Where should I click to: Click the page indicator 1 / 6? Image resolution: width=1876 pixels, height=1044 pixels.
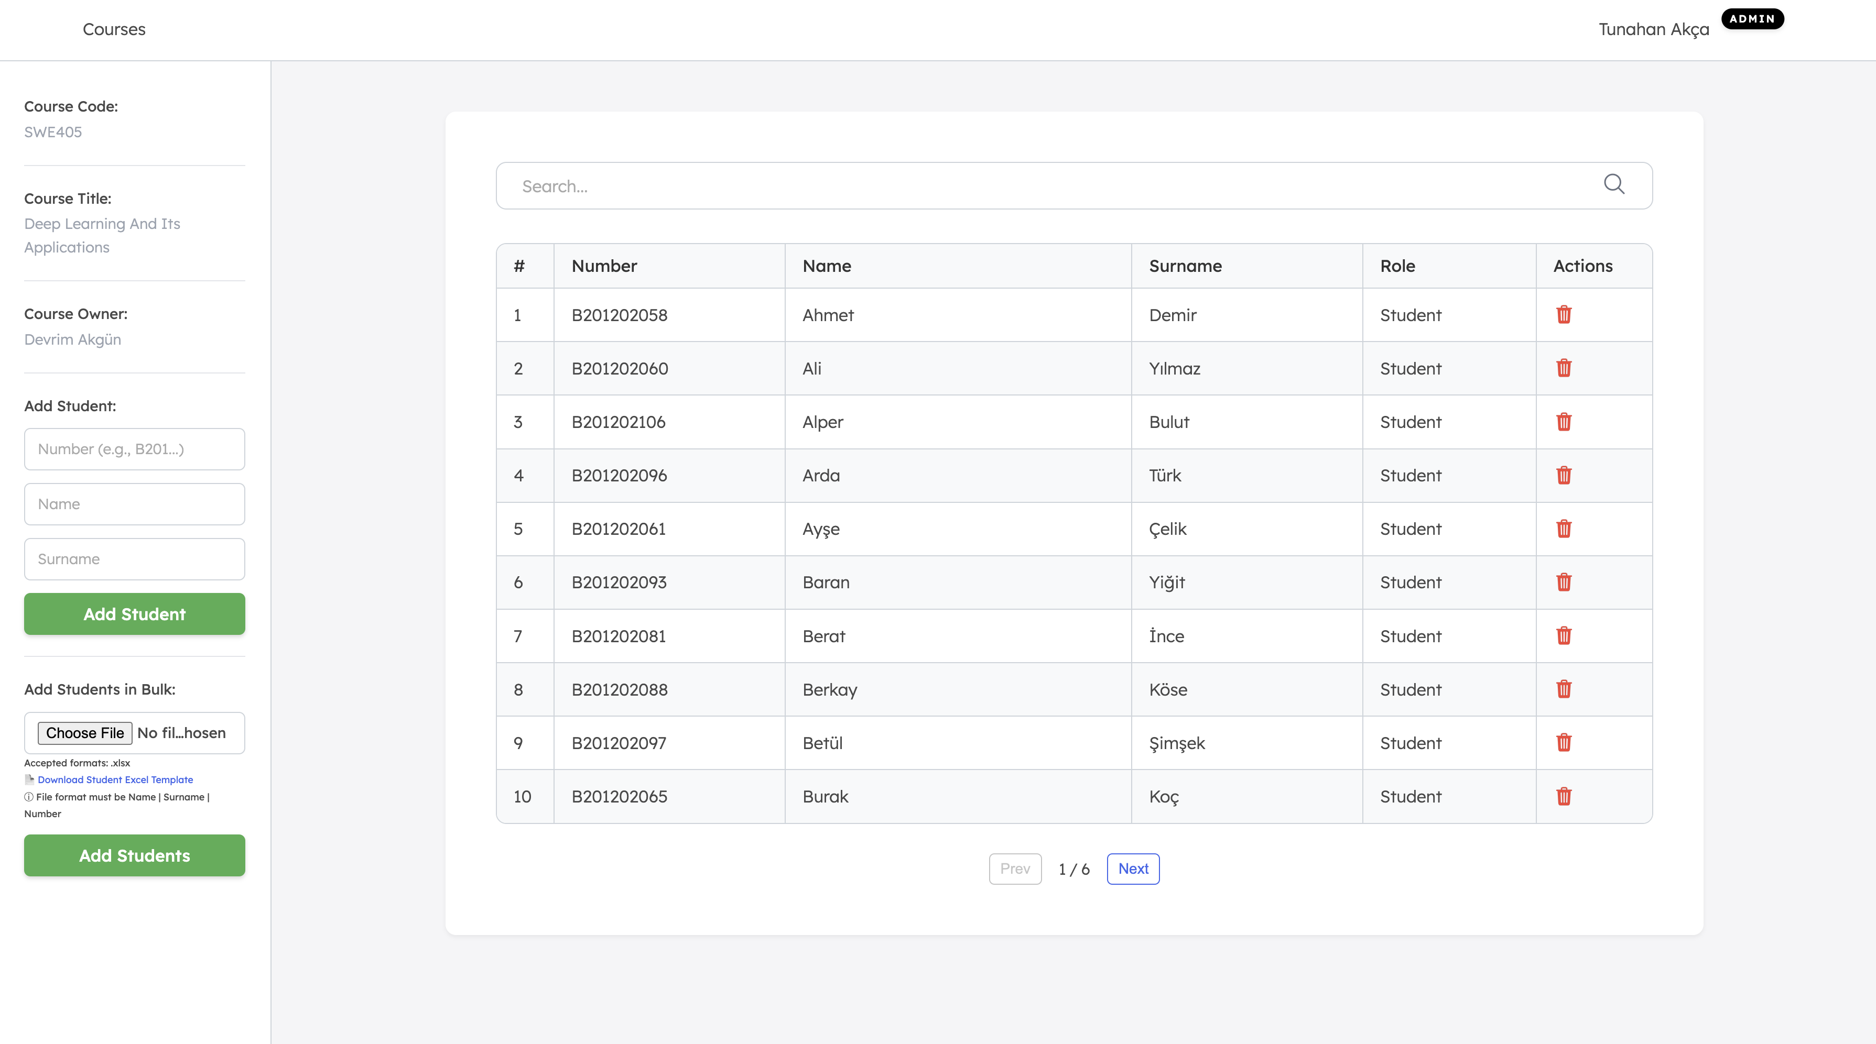[x=1073, y=869]
